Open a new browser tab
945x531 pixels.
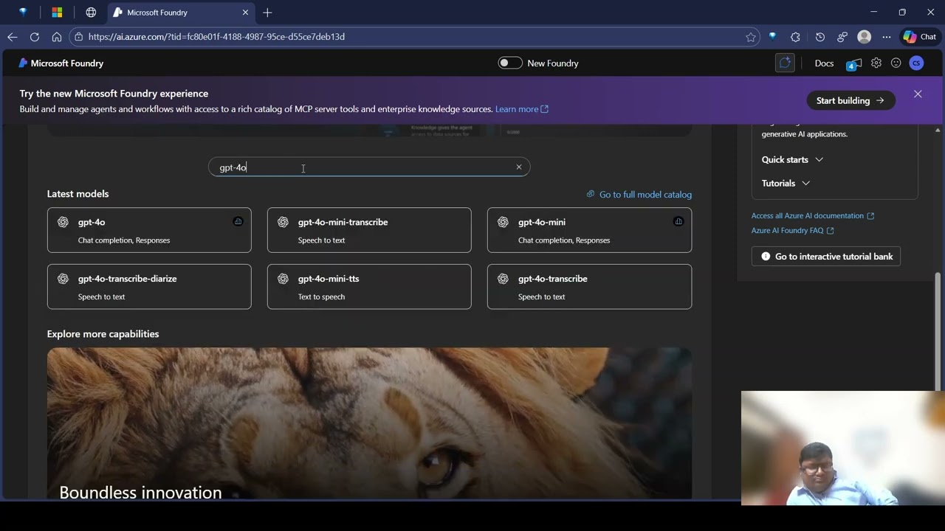(x=267, y=13)
